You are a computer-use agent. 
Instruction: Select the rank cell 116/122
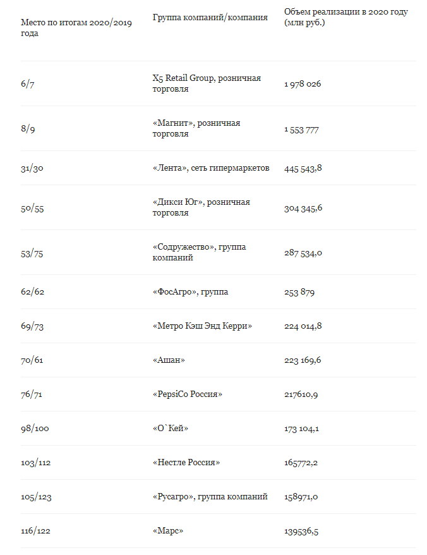[x=35, y=531]
